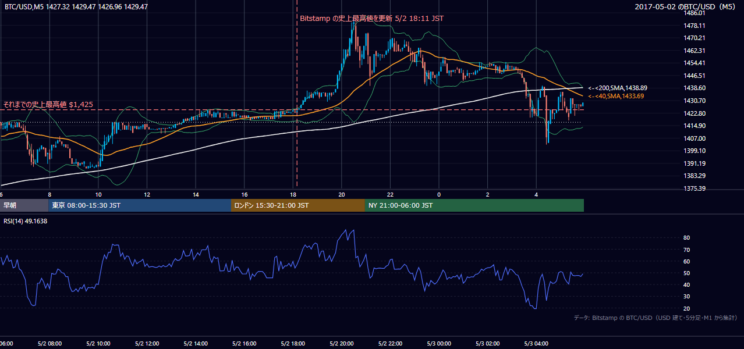744x349 pixels.
Task: Click price axis value 1438.60
Action: coord(695,88)
